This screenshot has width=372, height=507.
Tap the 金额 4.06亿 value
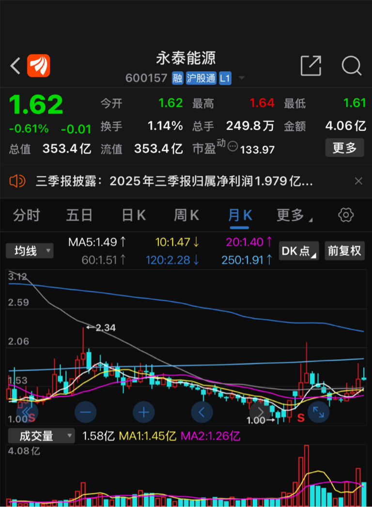(x=345, y=126)
